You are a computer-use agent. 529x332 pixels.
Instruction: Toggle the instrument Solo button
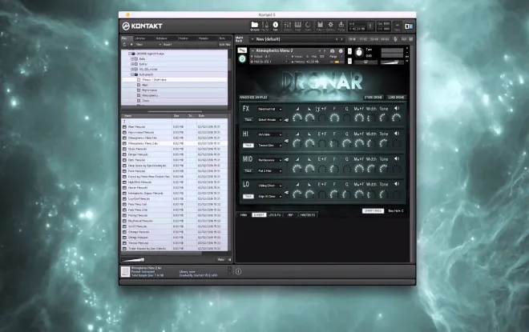pos(349,51)
